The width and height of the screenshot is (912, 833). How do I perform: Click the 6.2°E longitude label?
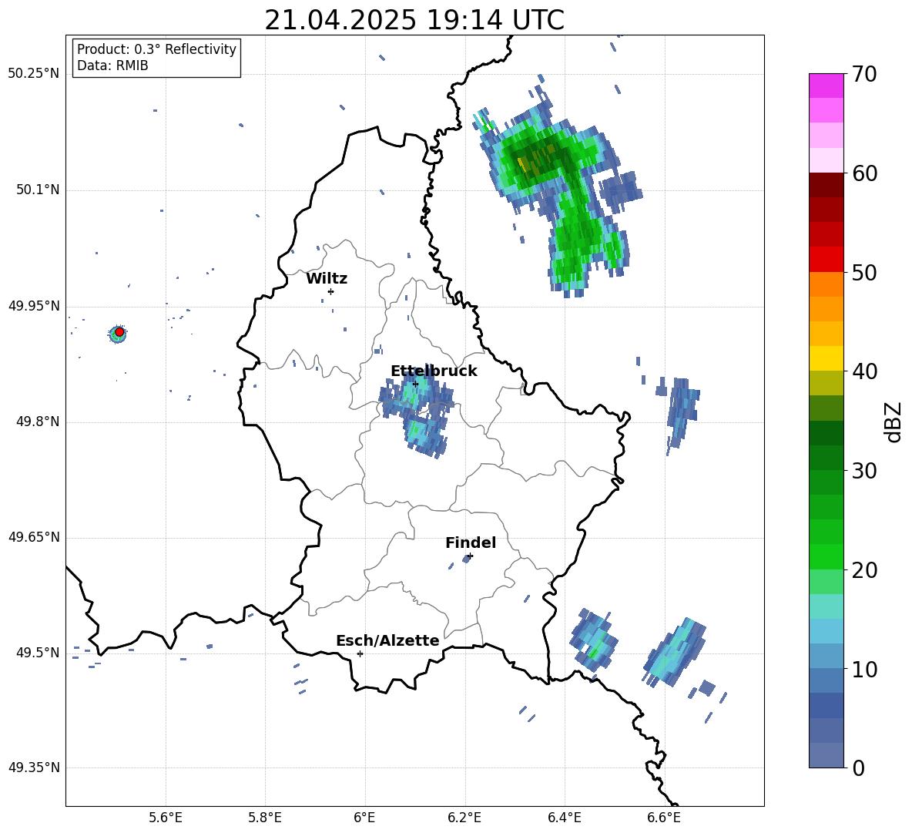(464, 818)
